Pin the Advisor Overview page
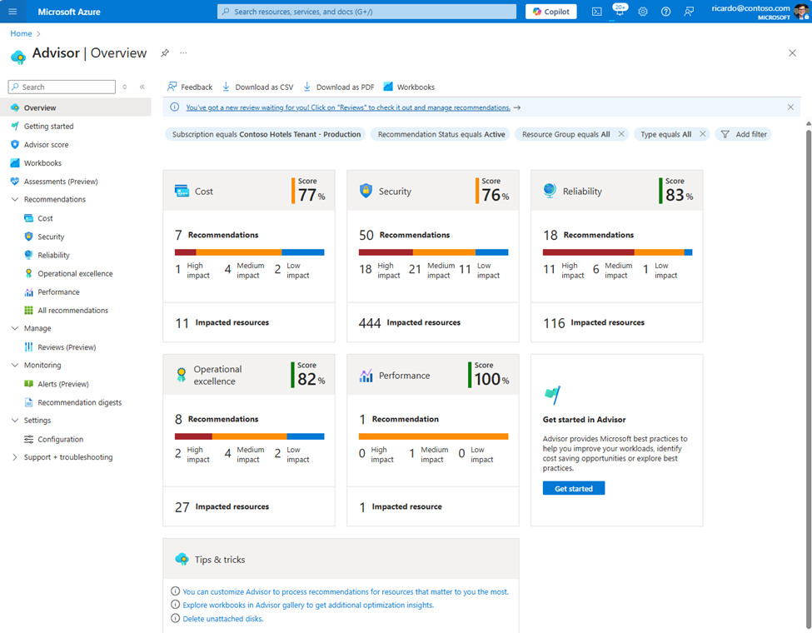 click(x=165, y=52)
